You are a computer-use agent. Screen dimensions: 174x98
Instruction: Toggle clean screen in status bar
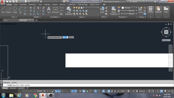169,91
